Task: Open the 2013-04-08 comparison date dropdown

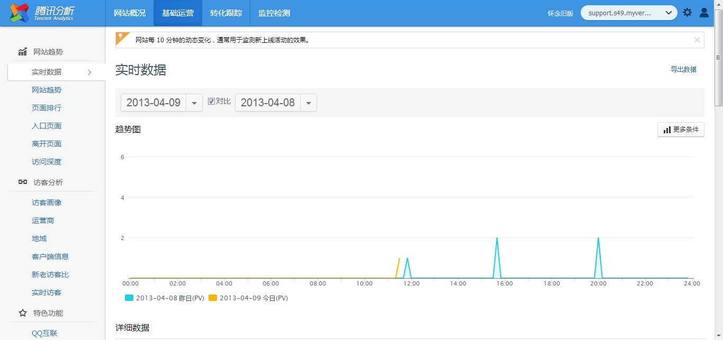Action: tap(308, 103)
